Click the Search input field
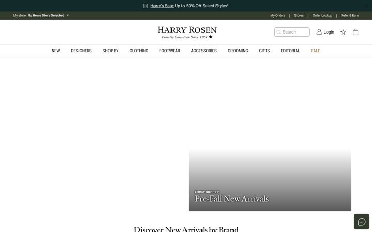372x232 pixels. [292, 32]
